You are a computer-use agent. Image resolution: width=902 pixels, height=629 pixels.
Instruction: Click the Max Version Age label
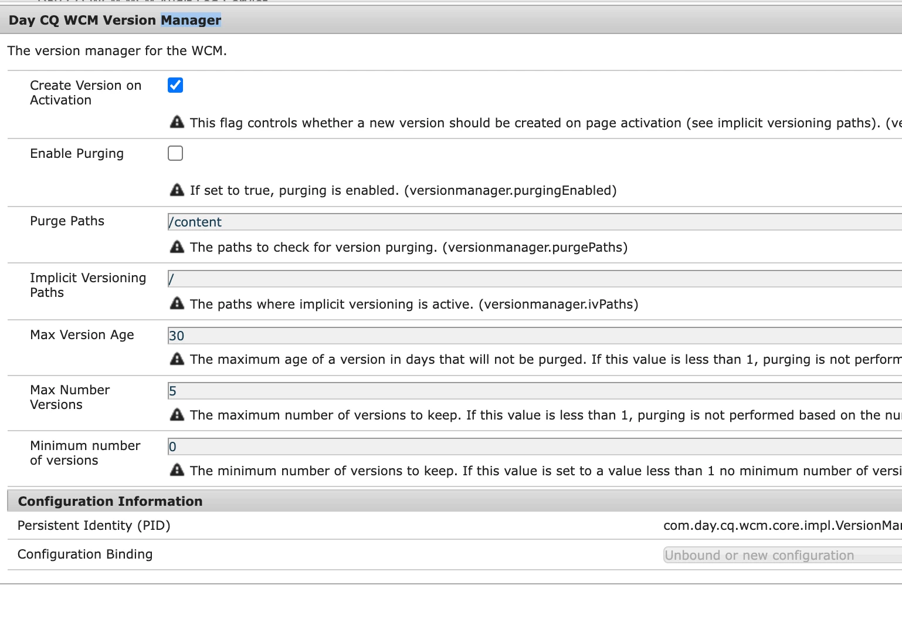pos(82,335)
